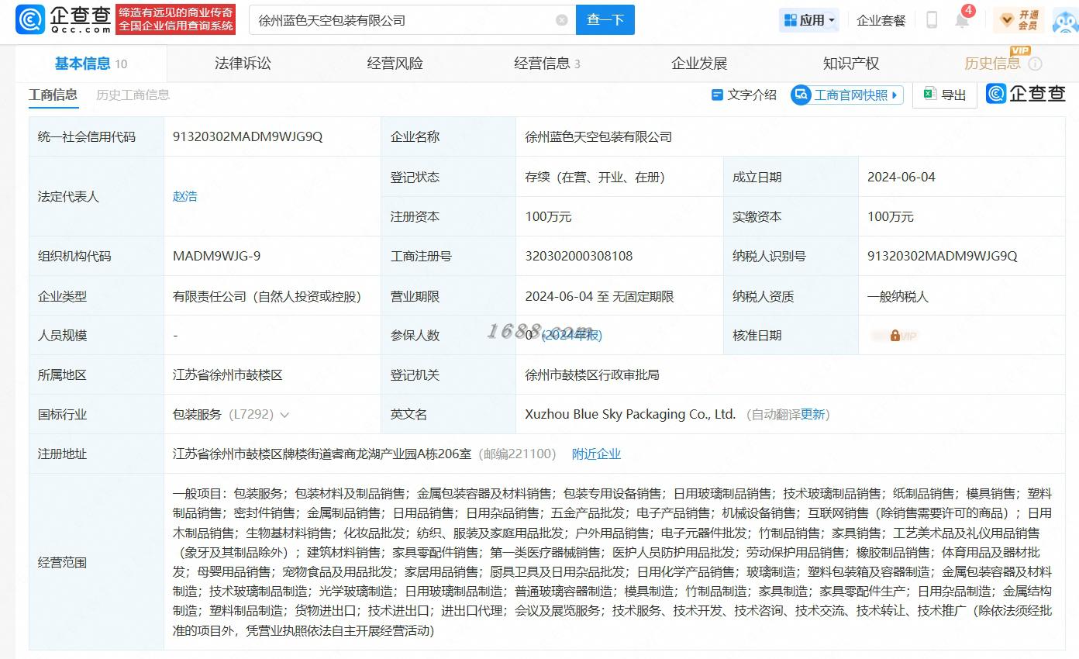Switch to 企业发展 tab
1079x659 pixels.
tap(699, 64)
